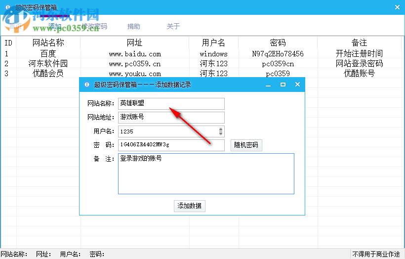405x259 pixels.
Task: Select the 河东软件园 row cell
Action: (48, 64)
